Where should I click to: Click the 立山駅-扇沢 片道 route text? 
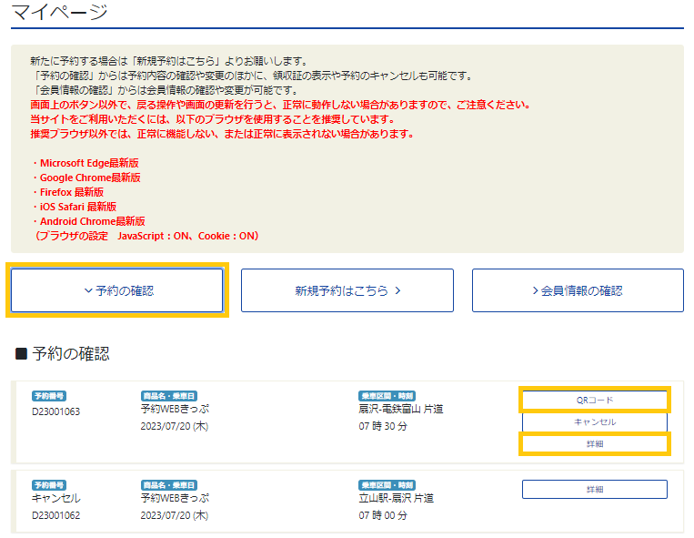[396, 498]
